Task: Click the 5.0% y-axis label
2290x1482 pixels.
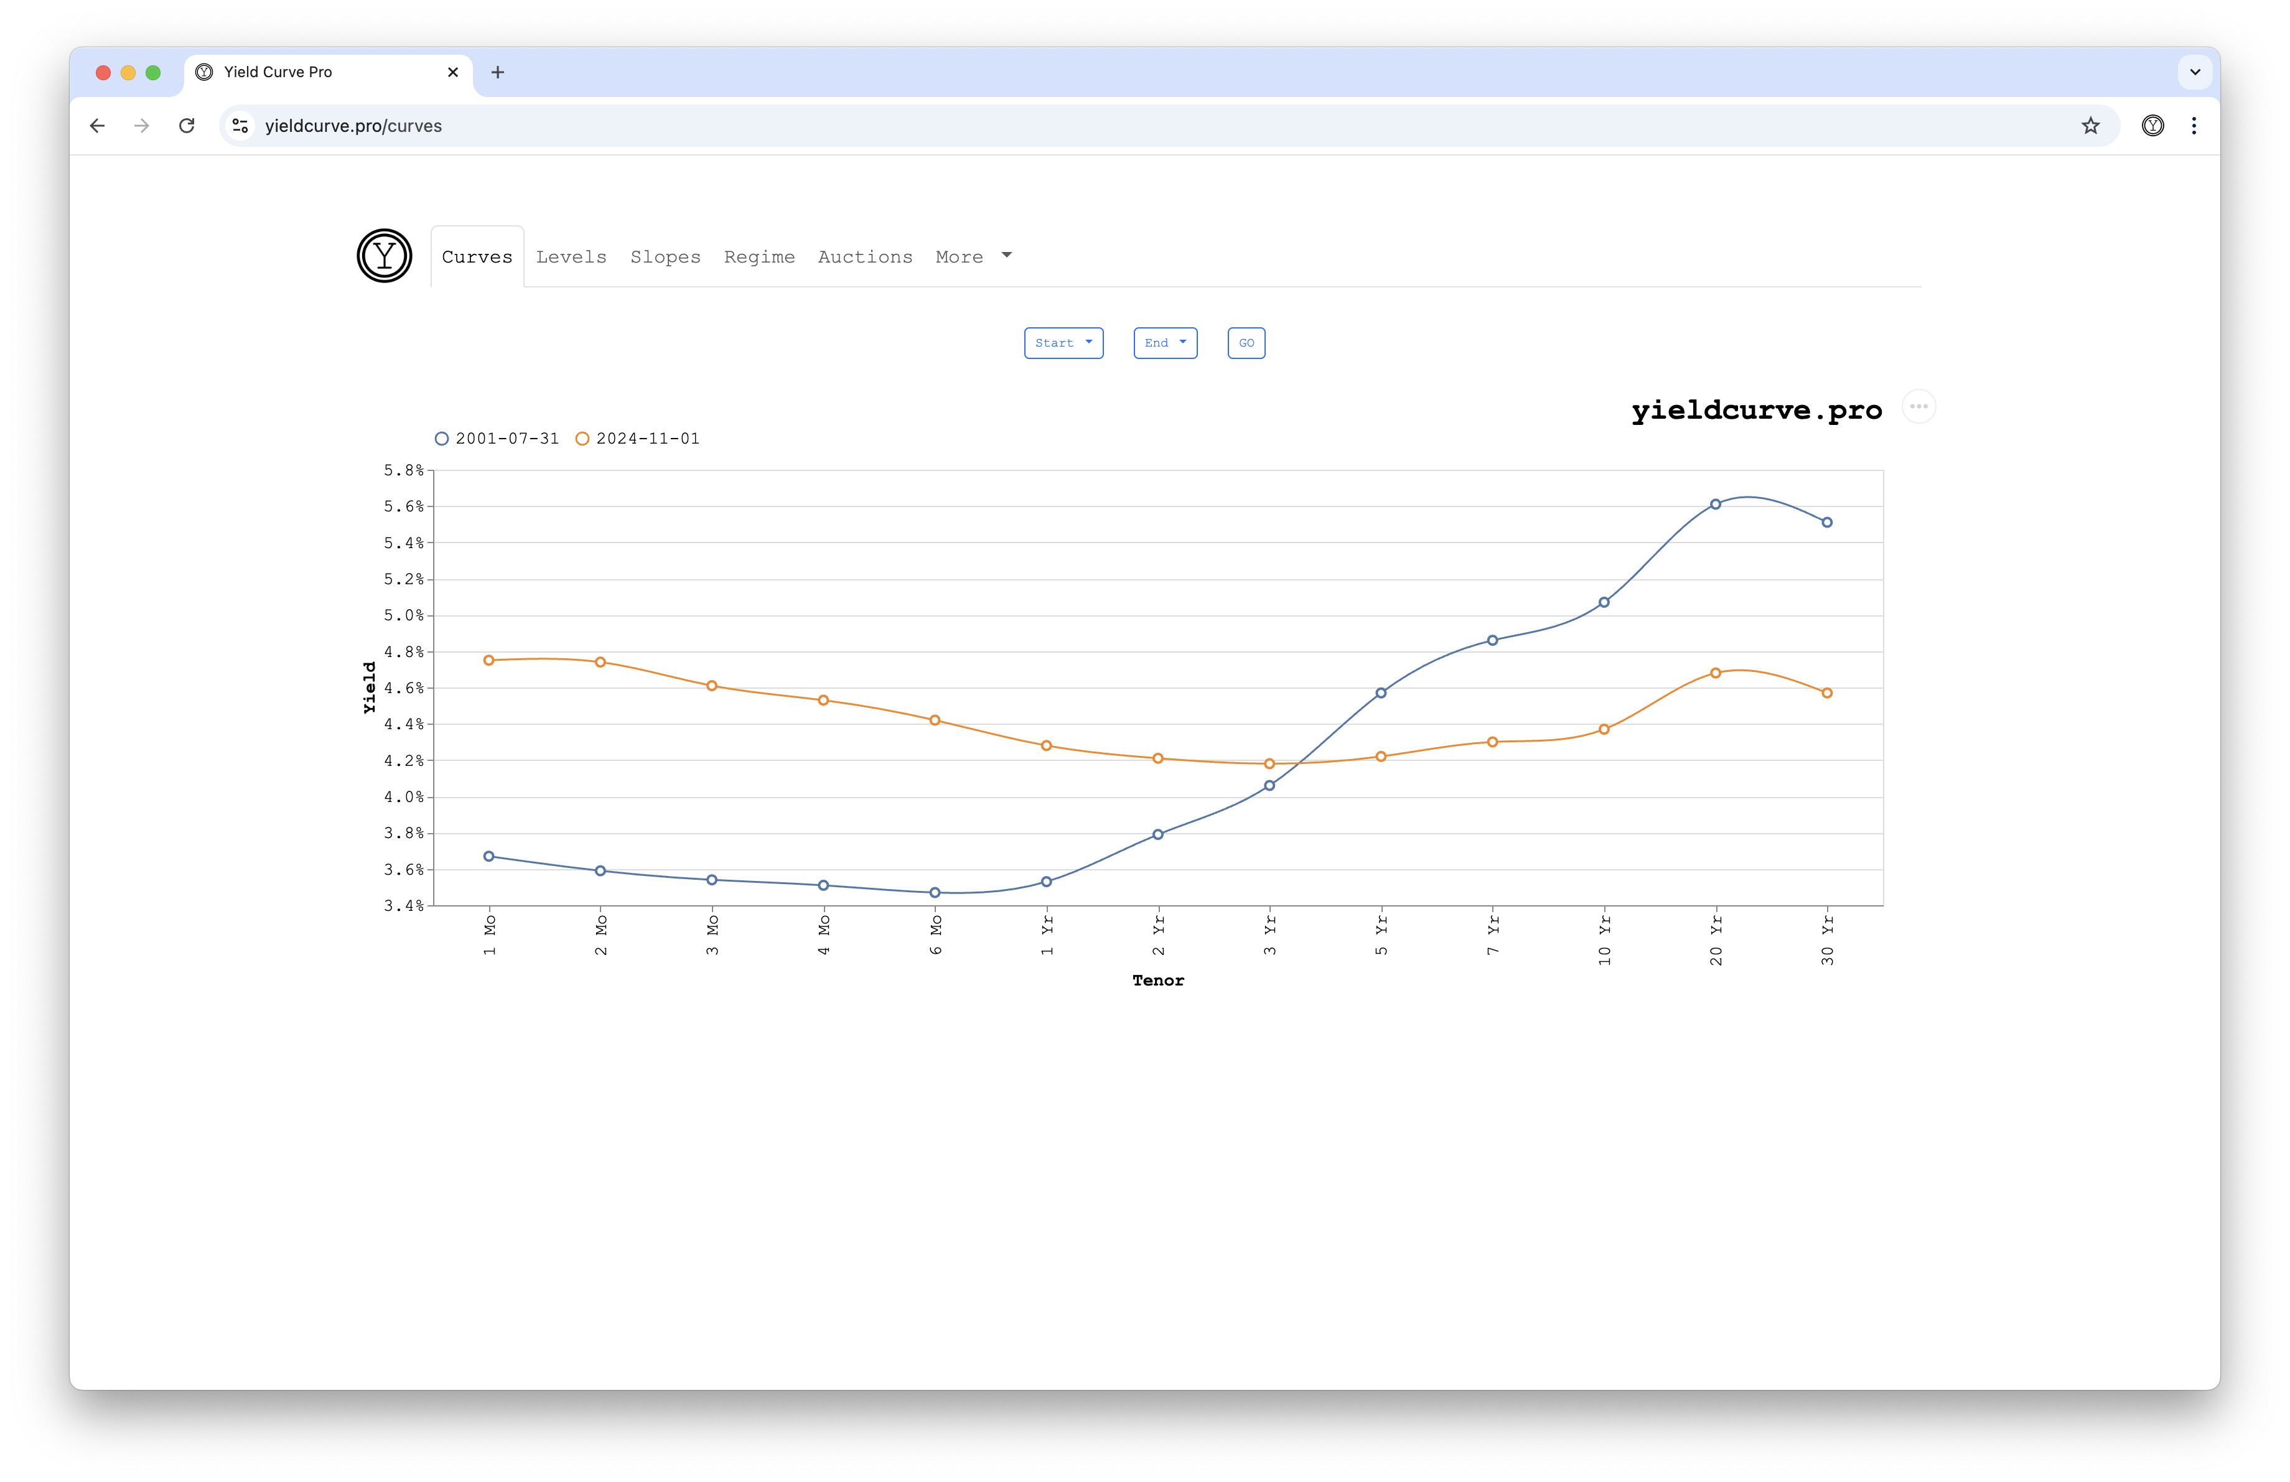Action: [x=403, y=615]
